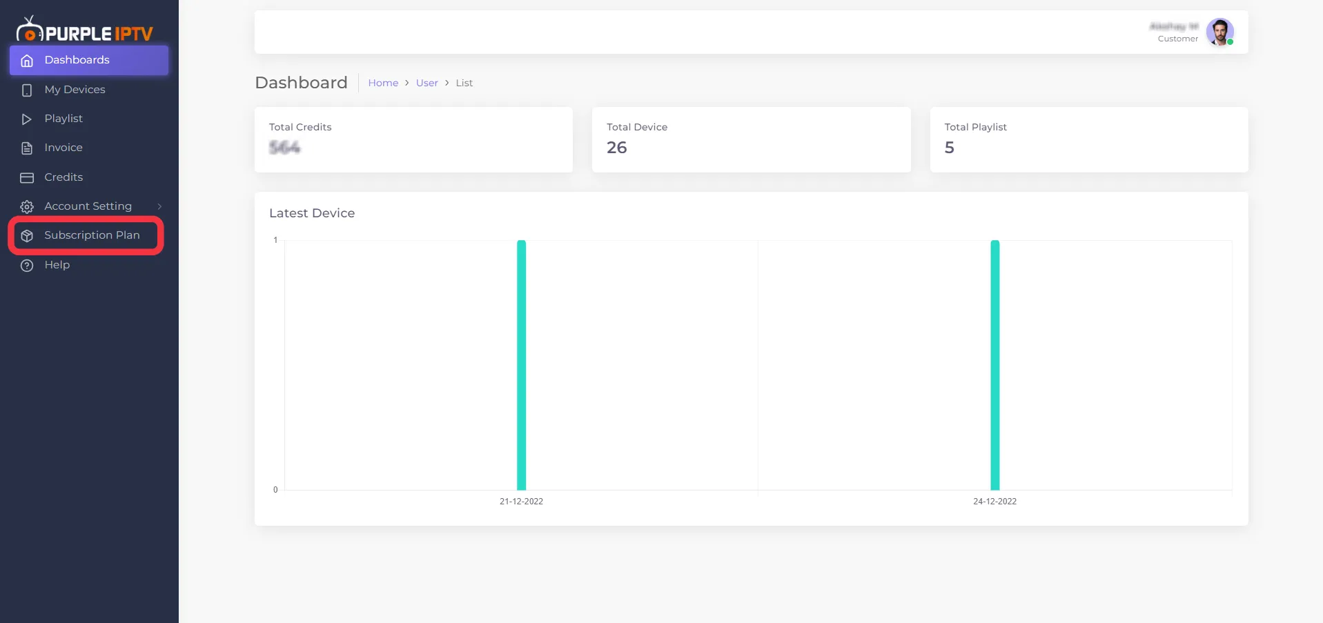Viewport: 1323px width, 623px height.
Task: Click the 24-12-2022 axis label
Action: coord(994,502)
